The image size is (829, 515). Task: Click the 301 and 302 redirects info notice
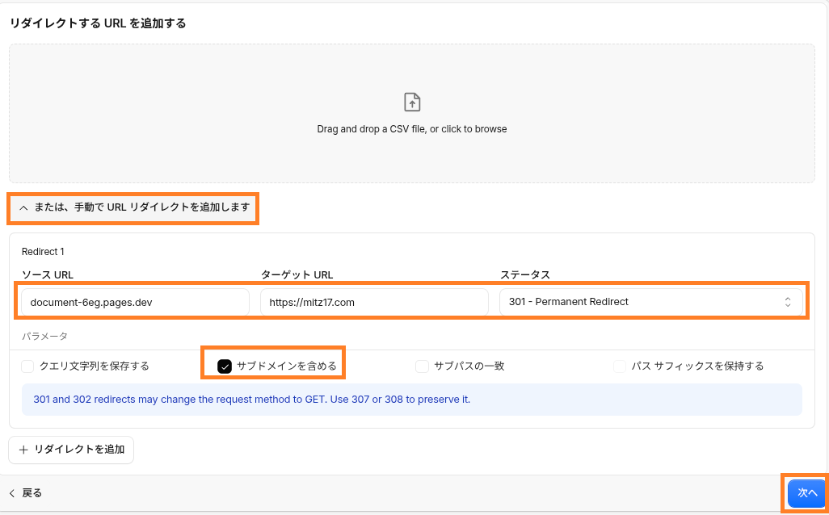(412, 400)
